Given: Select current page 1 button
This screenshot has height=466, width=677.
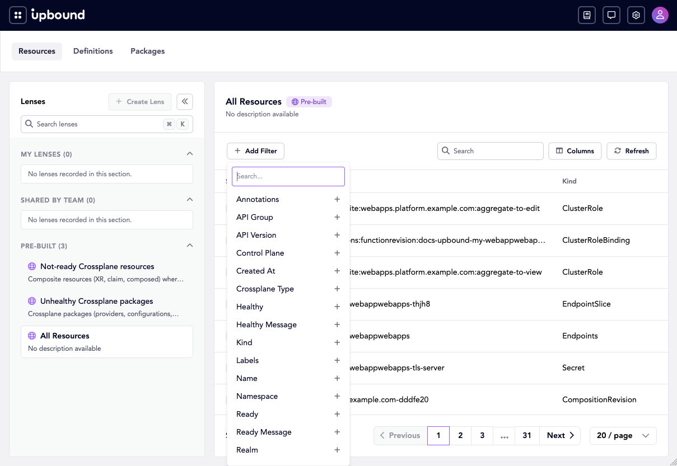Looking at the screenshot, I should (438, 435).
